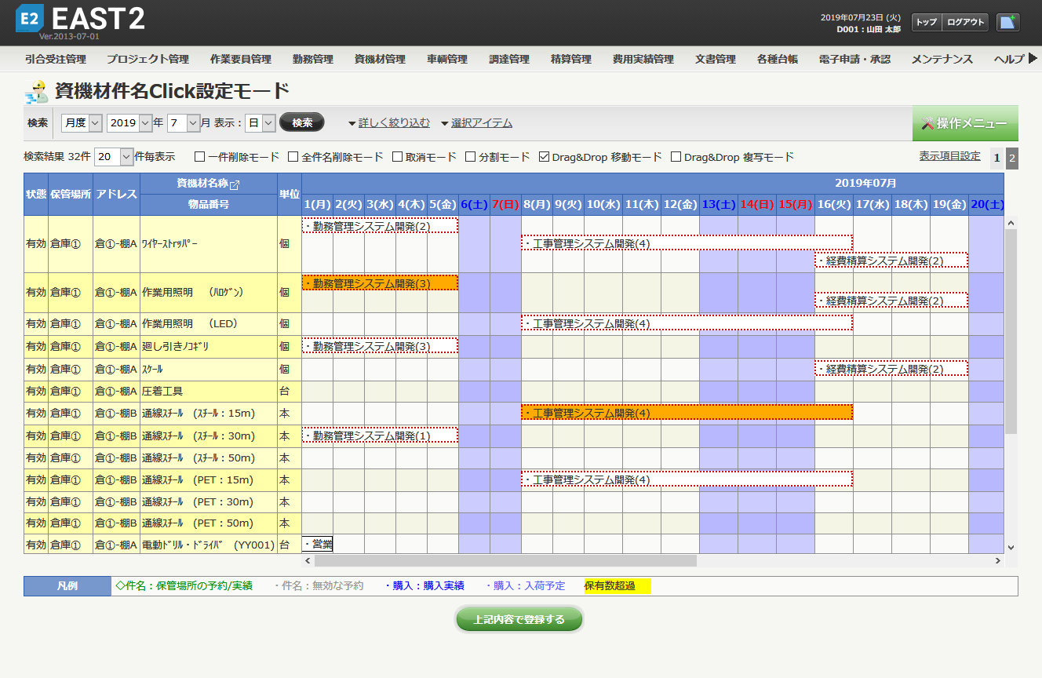This screenshot has width=1042, height=678.
Task: Open 表示項目設定 link
Action: click(950, 156)
